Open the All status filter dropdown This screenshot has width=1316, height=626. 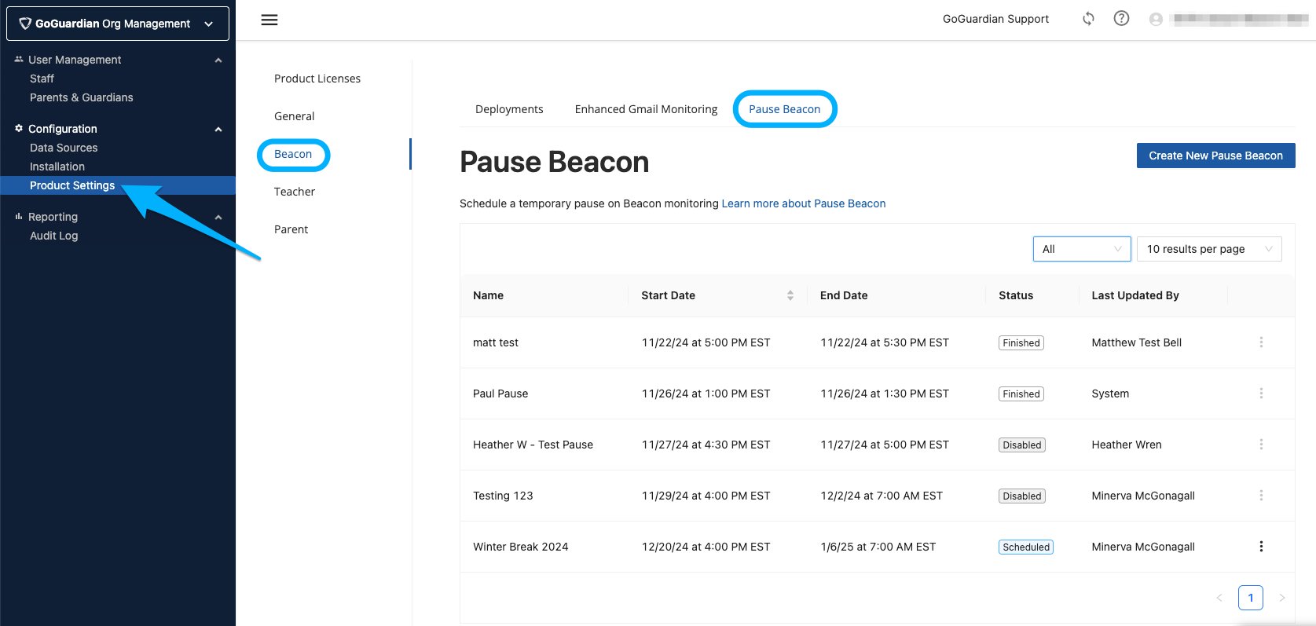[x=1082, y=249]
